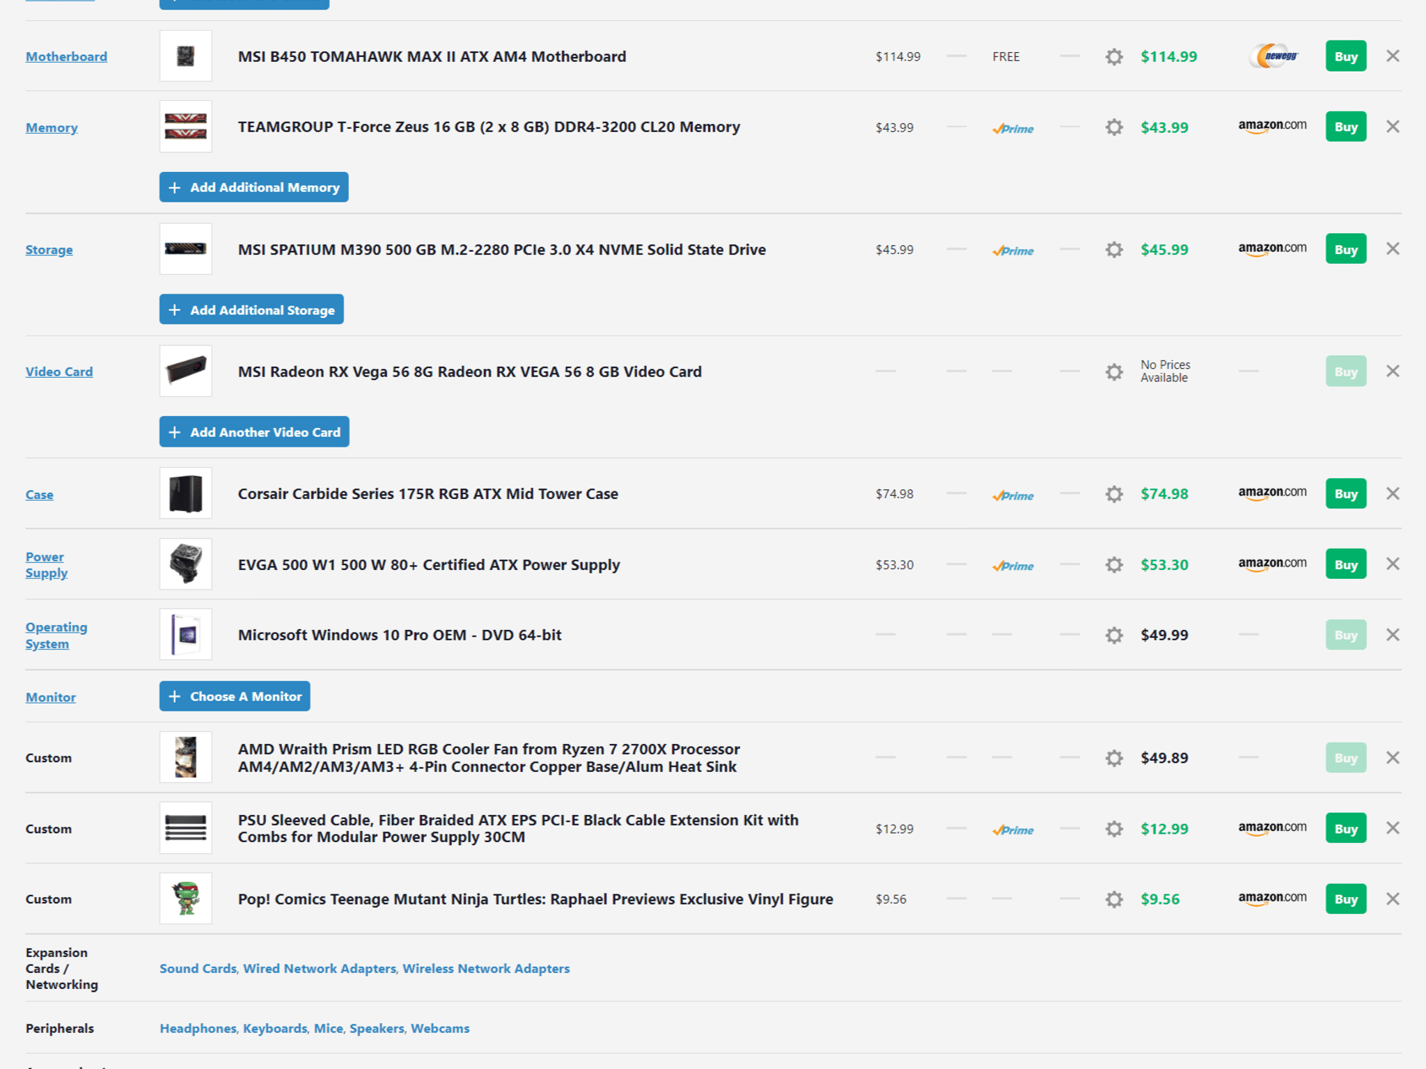Open settings gear for TEAMGROUP memory row

coord(1114,127)
